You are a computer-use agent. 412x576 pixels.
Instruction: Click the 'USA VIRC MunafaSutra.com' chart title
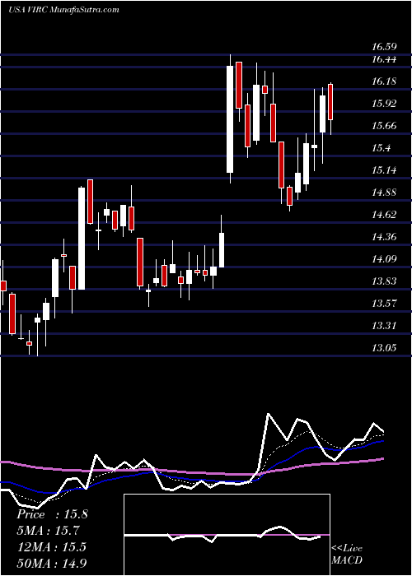[x=63, y=10]
